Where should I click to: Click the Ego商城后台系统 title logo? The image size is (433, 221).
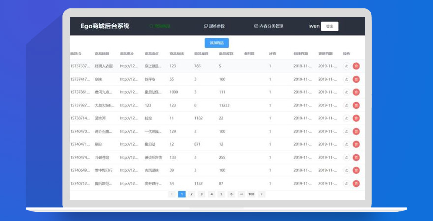pyautogui.click(x=105, y=26)
